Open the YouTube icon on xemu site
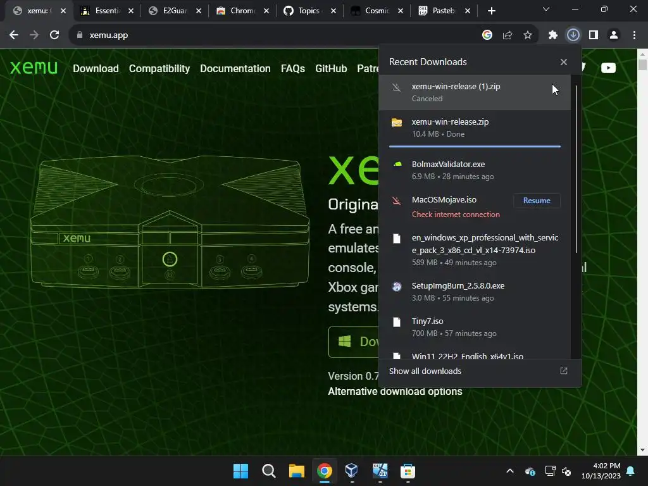This screenshot has height=486, width=648. [608, 68]
